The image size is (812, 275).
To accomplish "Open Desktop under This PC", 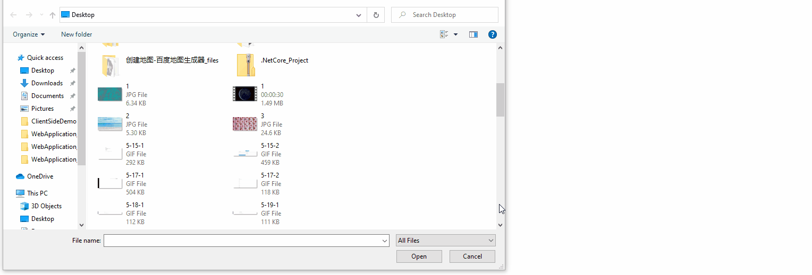I will [43, 219].
